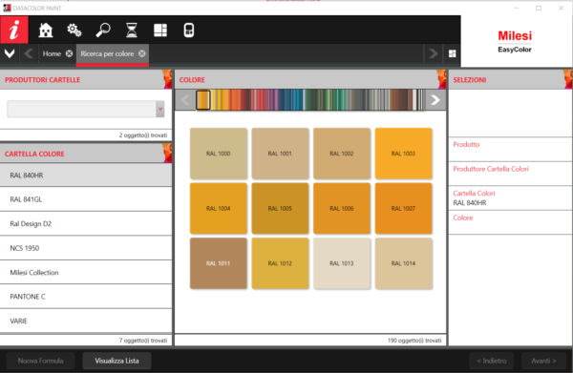Pick the RAL 1007 swatch
This screenshot has width=573, height=373.
[x=403, y=208]
